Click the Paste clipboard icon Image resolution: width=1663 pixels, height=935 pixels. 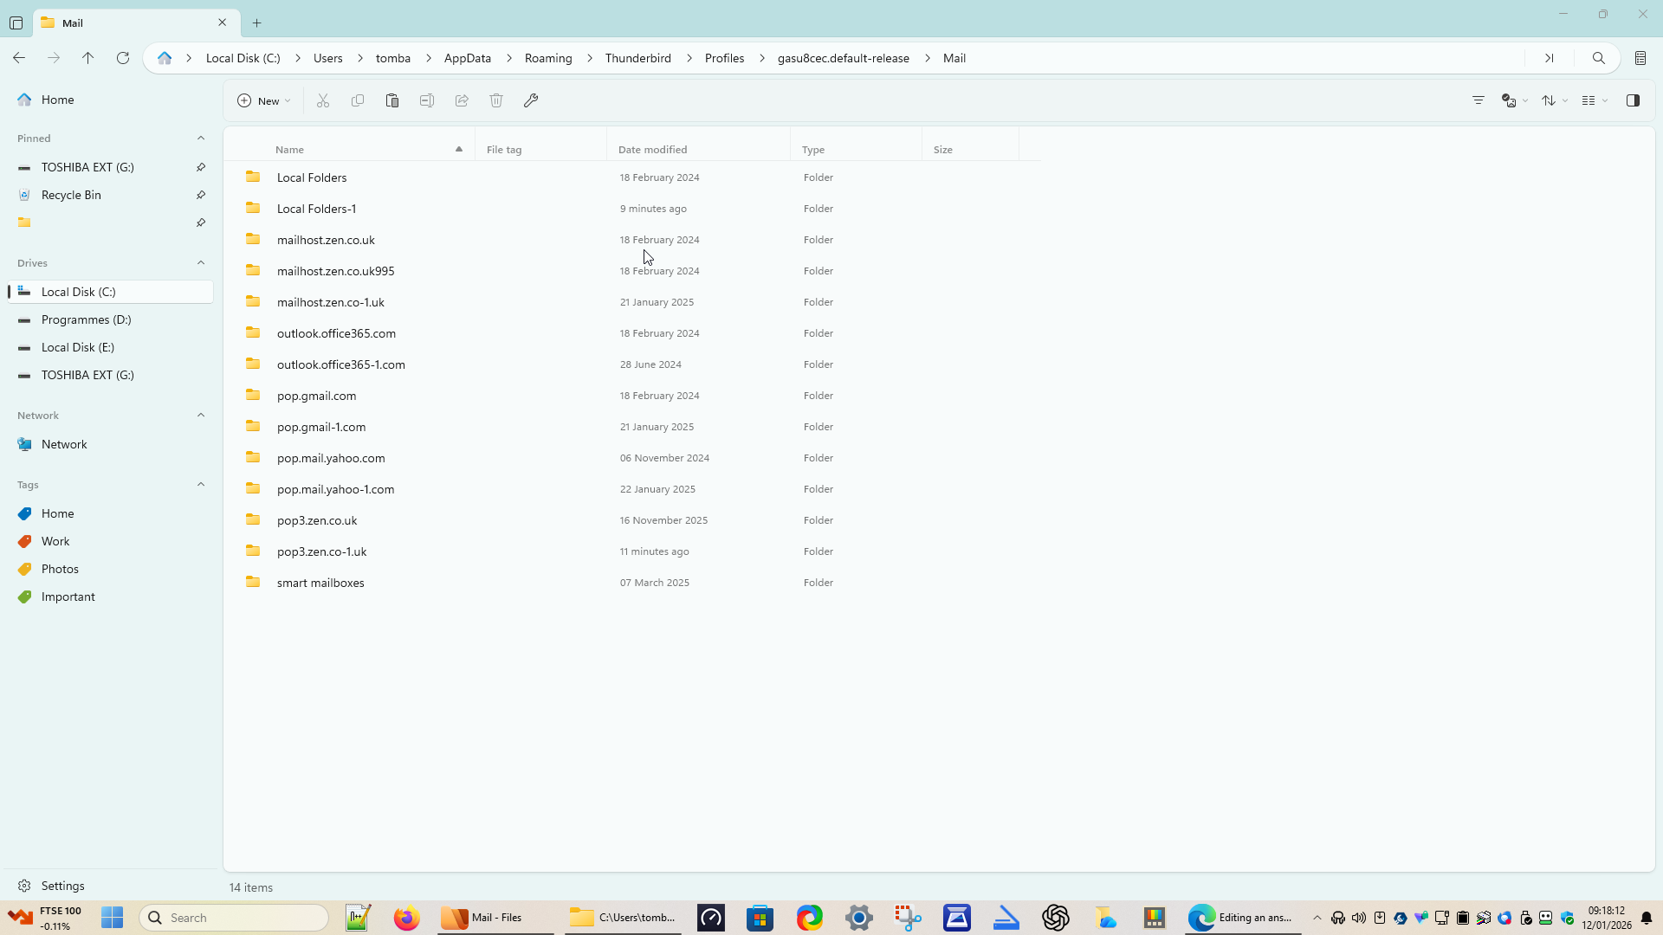click(x=392, y=100)
